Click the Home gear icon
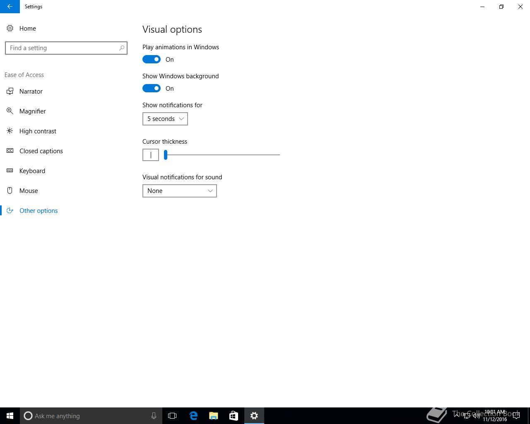This screenshot has width=530, height=424. coord(10,28)
